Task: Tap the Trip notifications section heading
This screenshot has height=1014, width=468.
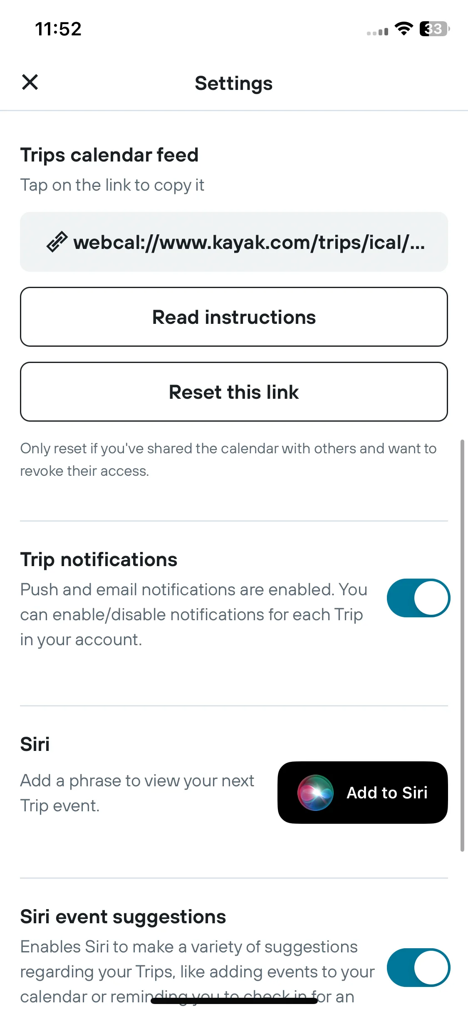Action: (99, 559)
